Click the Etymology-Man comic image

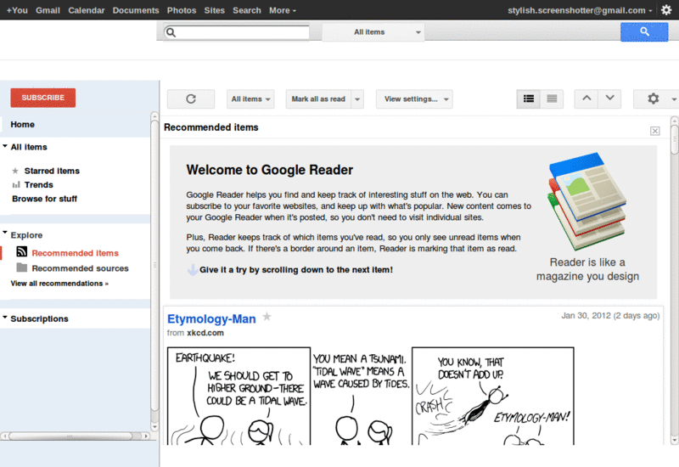(371, 396)
